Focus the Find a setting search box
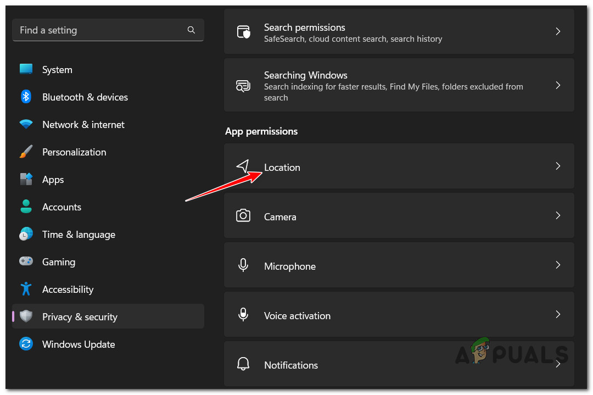The width and height of the screenshot is (593, 395). click(99, 30)
